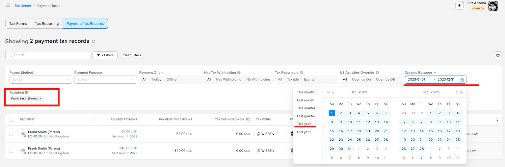Click the calendar icon in date range
This screenshot has width=505, height=167.
pyautogui.click(x=462, y=80)
